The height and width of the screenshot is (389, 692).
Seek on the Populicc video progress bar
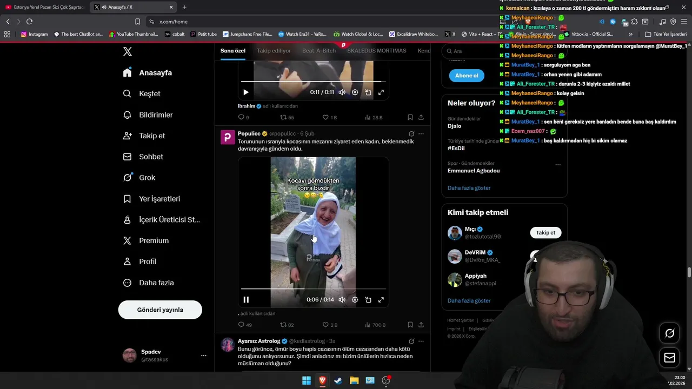(314, 289)
